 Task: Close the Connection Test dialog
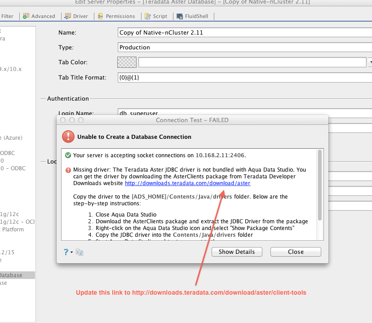(296, 252)
